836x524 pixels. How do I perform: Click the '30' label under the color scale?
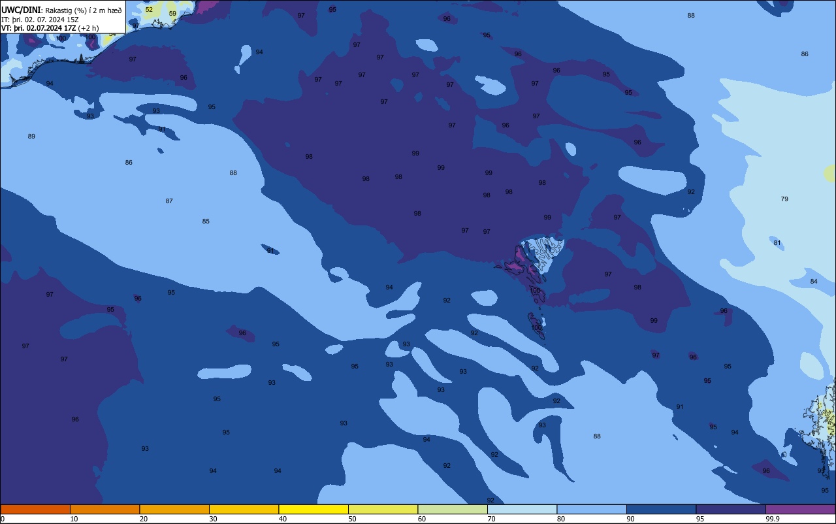(213, 519)
